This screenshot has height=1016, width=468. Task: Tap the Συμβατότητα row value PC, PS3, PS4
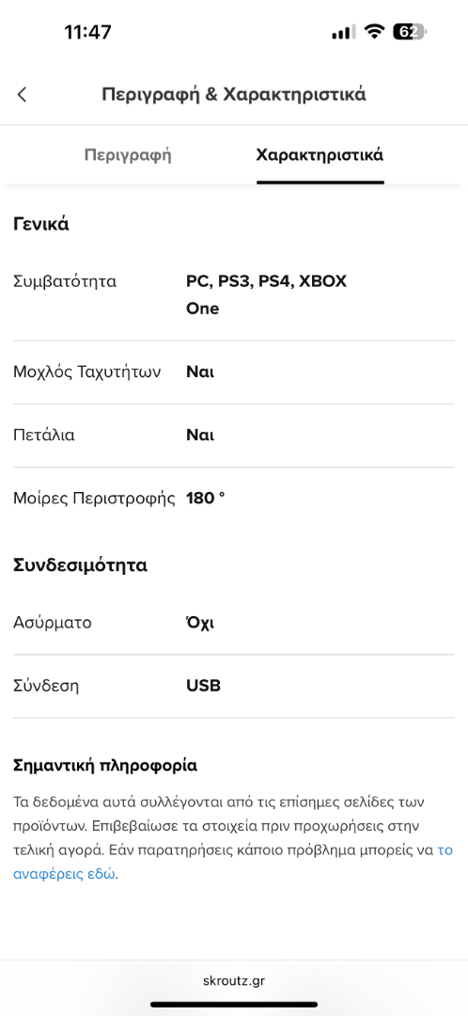[x=267, y=294]
